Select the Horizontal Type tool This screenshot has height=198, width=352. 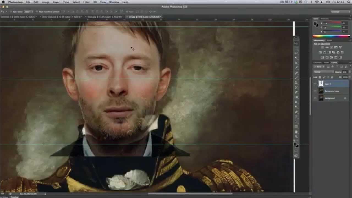point(296,117)
